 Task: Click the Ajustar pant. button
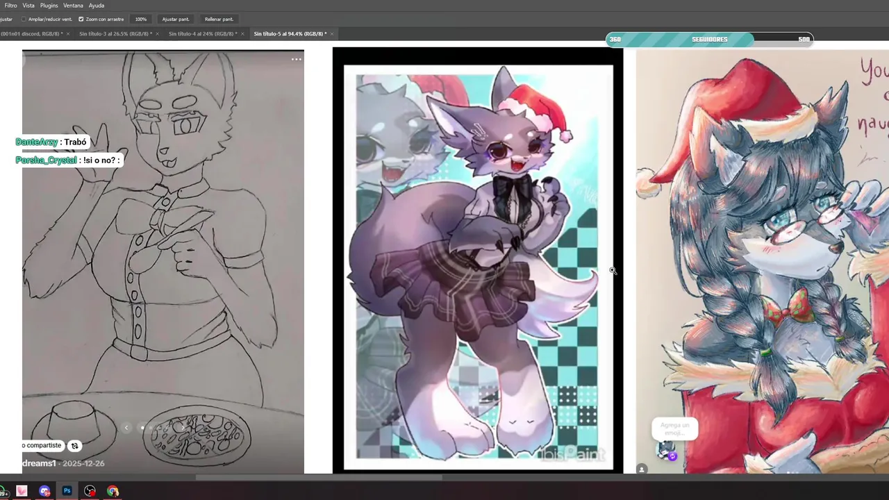176,19
